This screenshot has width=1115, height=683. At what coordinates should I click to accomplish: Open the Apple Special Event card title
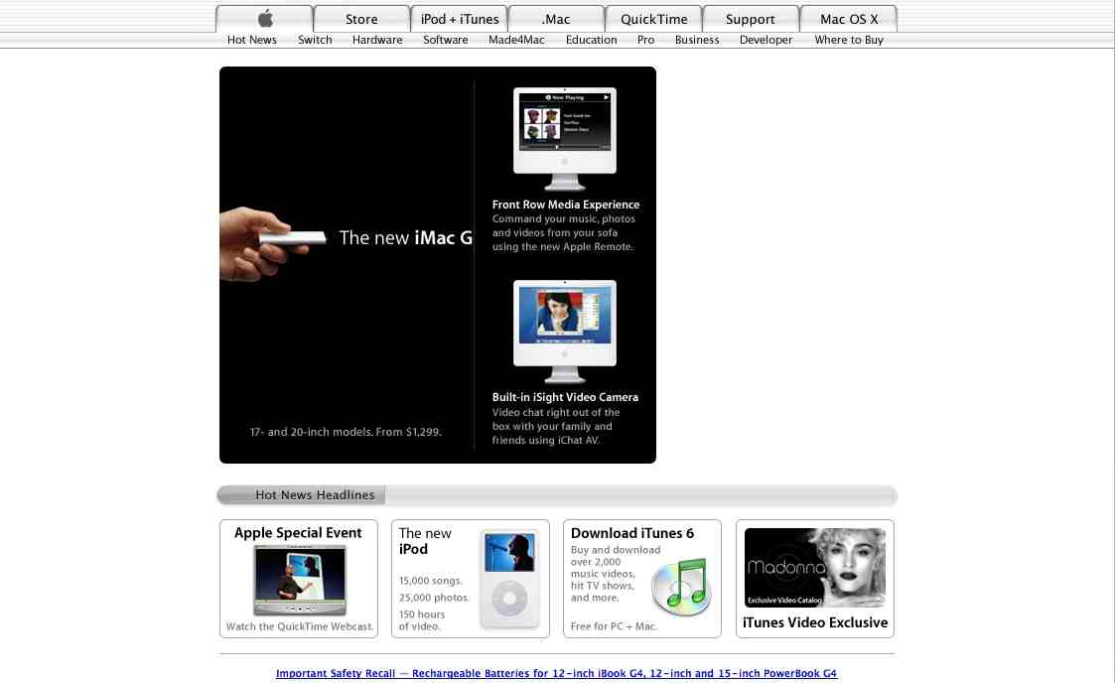(298, 532)
